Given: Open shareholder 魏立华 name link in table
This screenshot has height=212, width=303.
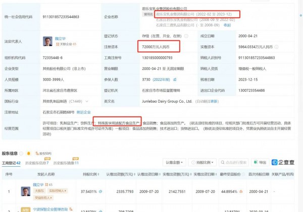Looking at the screenshot, I should coord(38,185).
